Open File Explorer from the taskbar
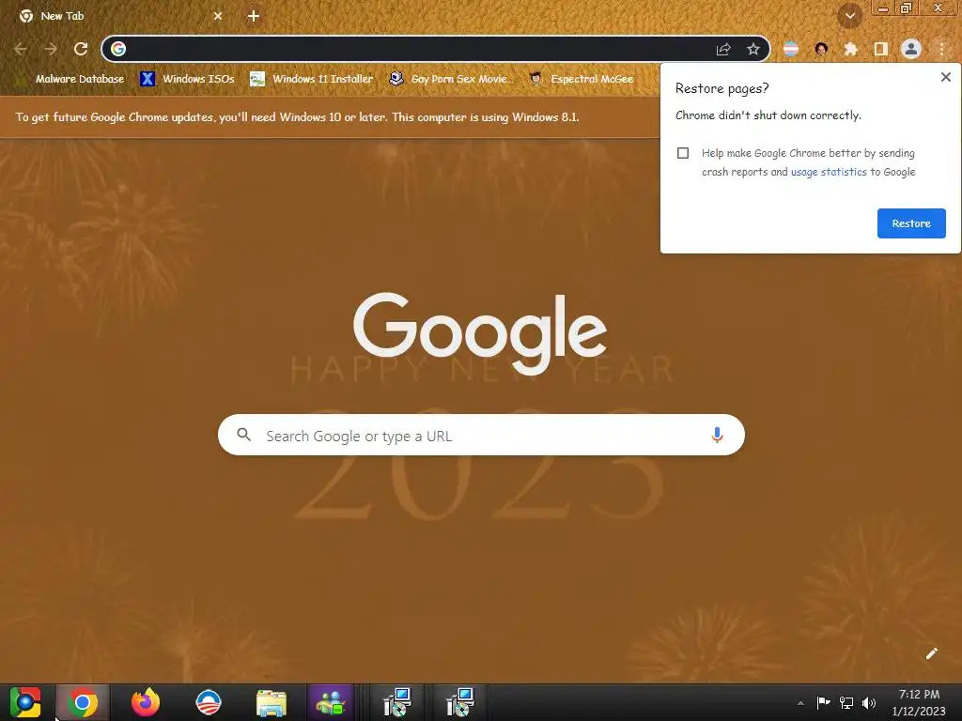This screenshot has width=962, height=721. [x=272, y=703]
